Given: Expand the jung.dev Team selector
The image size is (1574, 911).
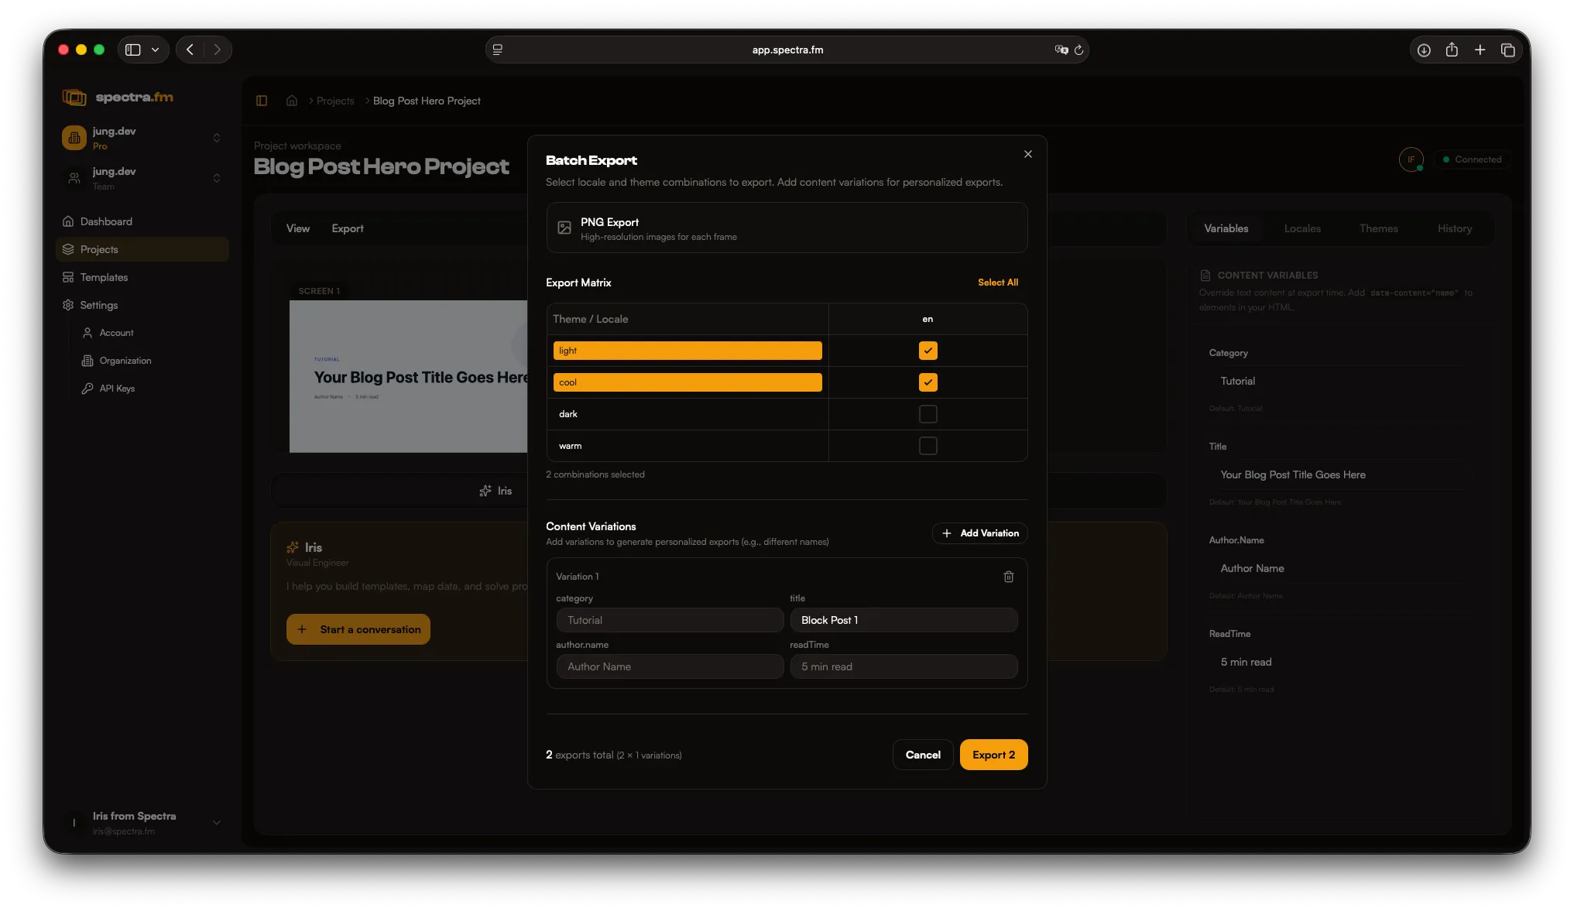Looking at the screenshot, I should click(x=217, y=179).
